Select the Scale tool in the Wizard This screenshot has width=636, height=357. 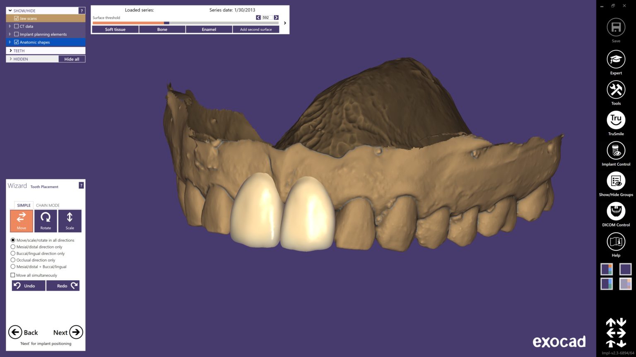coord(70,221)
